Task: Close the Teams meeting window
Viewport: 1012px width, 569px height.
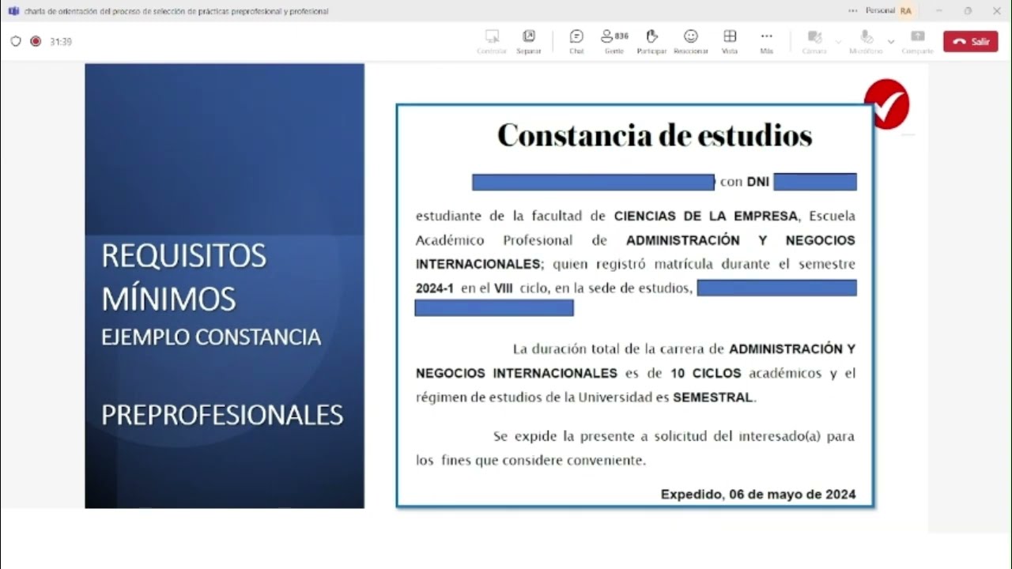Action: coord(996,11)
